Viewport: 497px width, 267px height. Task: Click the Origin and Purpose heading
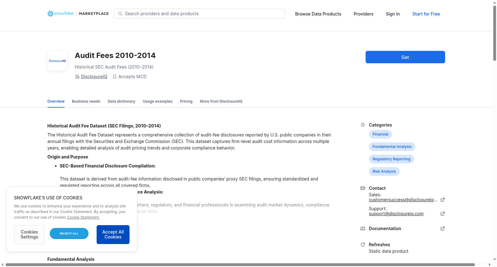[68, 157]
